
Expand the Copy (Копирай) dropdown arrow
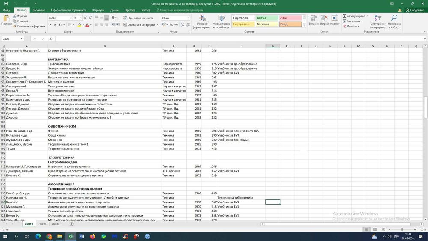click(30, 21)
